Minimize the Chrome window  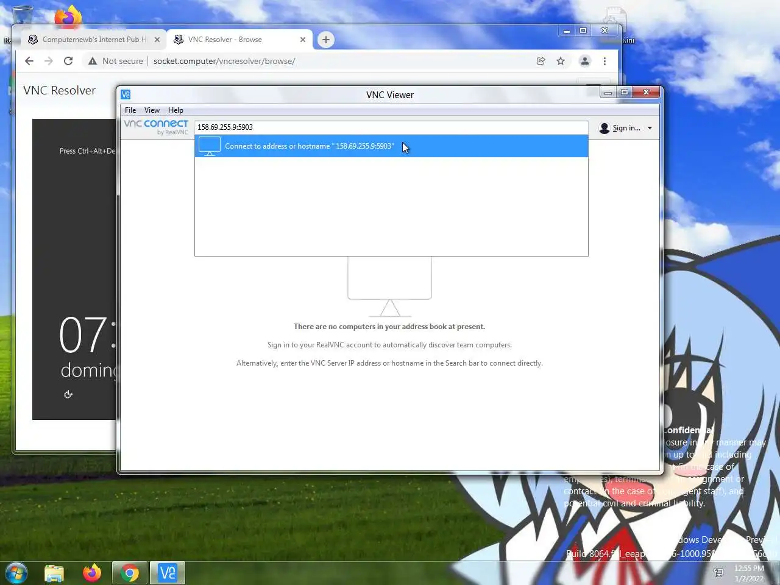pos(567,30)
